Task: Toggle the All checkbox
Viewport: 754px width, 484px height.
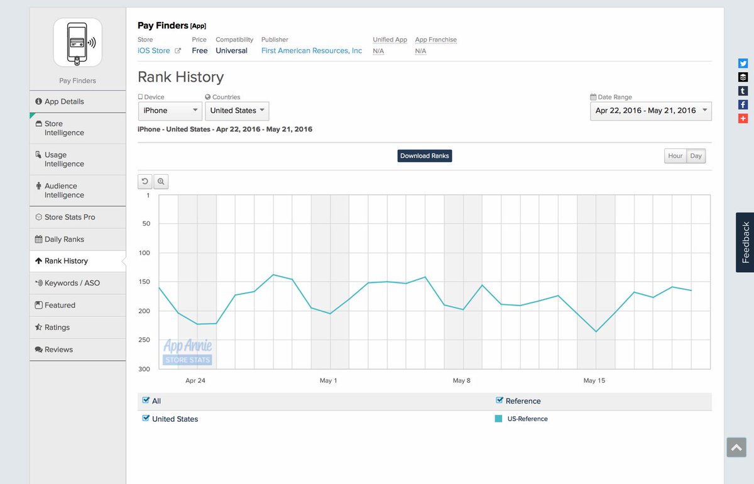Action: coord(146,400)
